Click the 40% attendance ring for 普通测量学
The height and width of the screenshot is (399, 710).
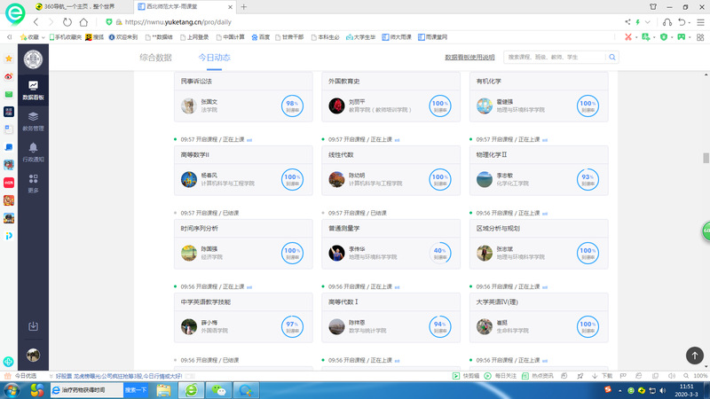pos(439,253)
